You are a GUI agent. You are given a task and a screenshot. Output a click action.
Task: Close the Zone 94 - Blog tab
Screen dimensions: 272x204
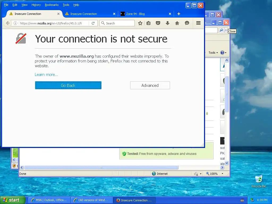click(x=170, y=14)
